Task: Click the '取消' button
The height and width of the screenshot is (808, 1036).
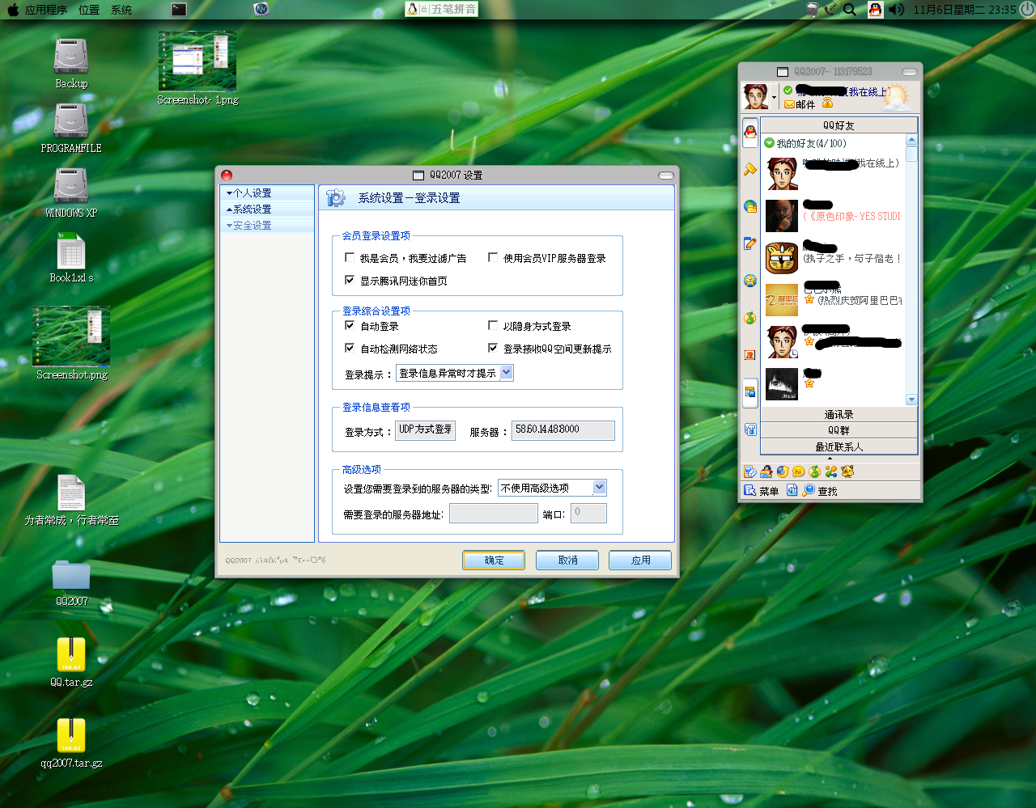Action: [x=567, y=560]
